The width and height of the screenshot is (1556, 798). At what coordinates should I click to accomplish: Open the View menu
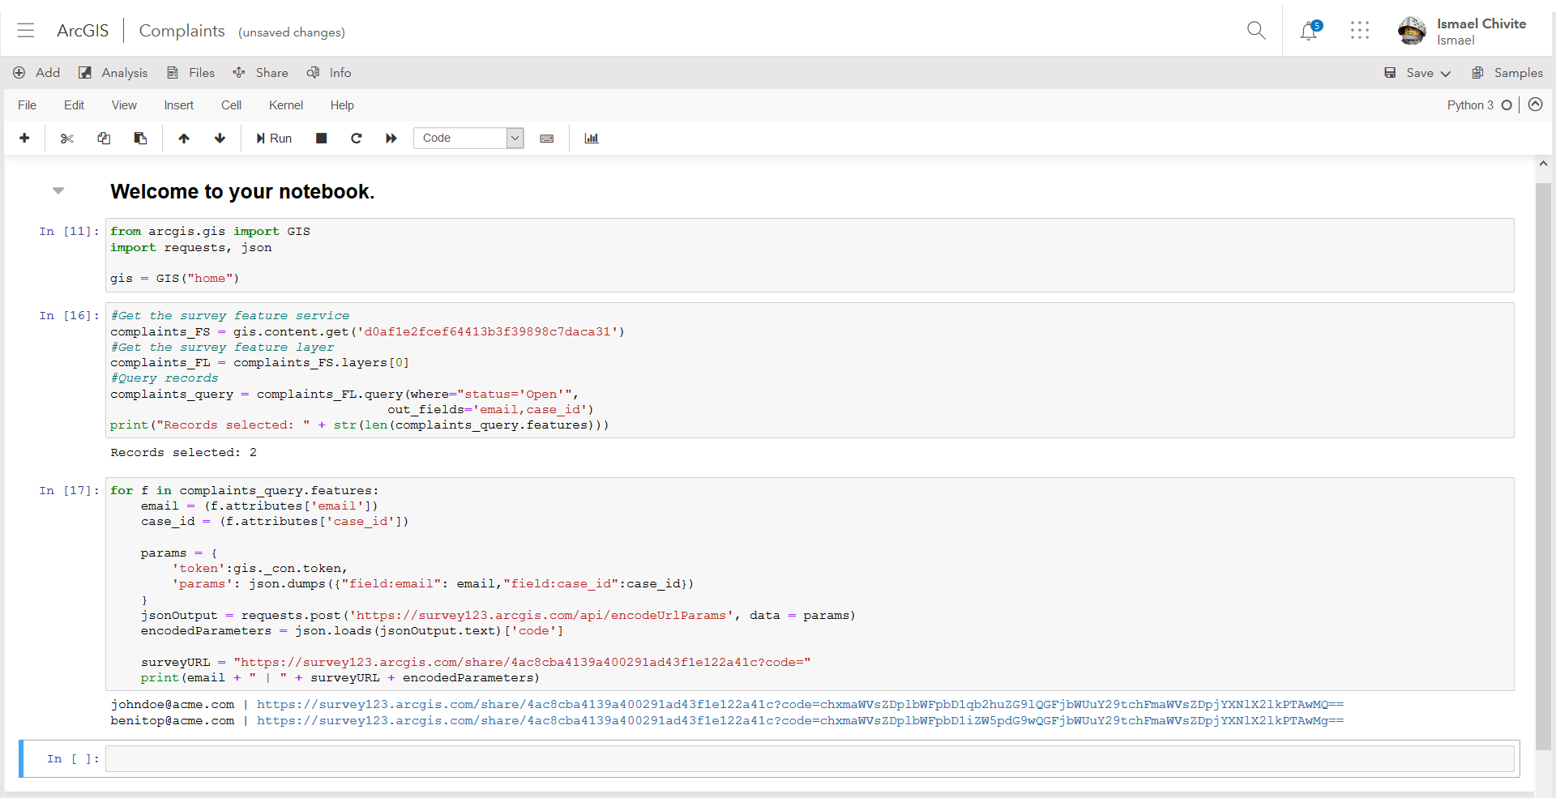click(x=124, y=105)
